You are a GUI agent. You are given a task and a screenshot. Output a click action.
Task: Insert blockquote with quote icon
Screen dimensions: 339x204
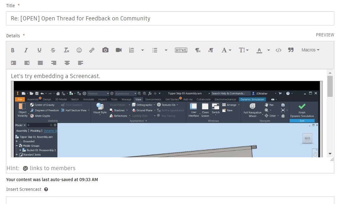tap(291, 50)
